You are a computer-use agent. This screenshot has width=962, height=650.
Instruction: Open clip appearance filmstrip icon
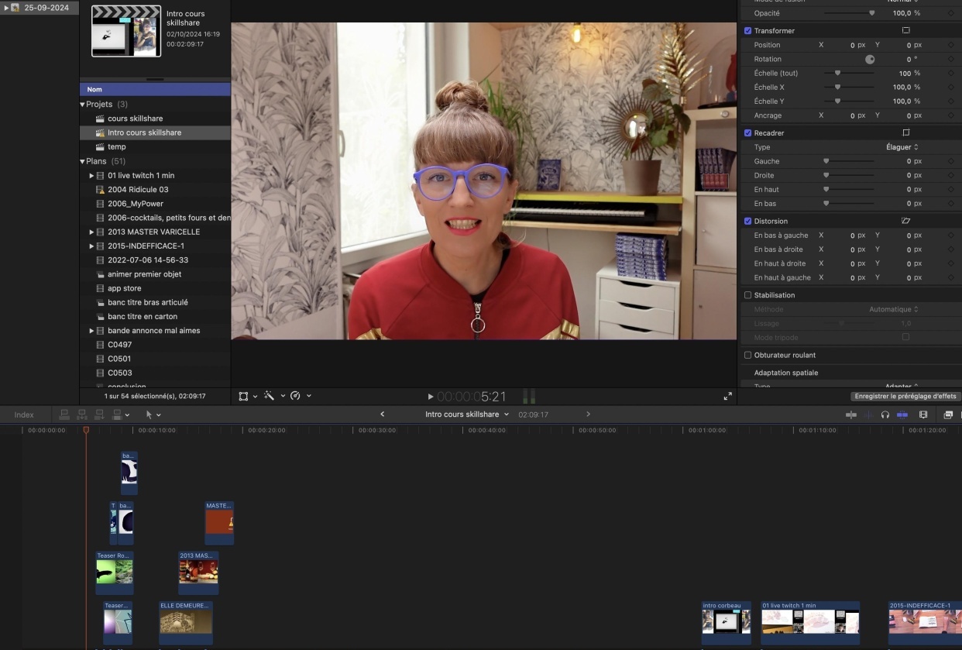point(923,414)
